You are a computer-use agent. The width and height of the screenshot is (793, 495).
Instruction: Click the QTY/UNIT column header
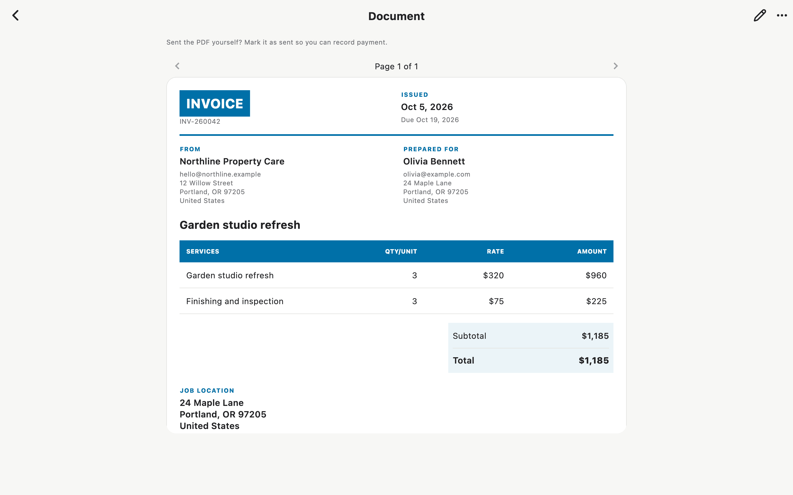tap(401, 251)
